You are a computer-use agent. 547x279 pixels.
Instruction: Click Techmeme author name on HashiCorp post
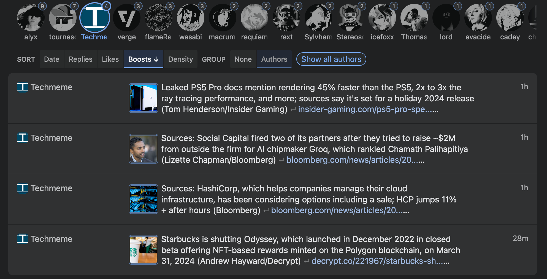[52, 188]
